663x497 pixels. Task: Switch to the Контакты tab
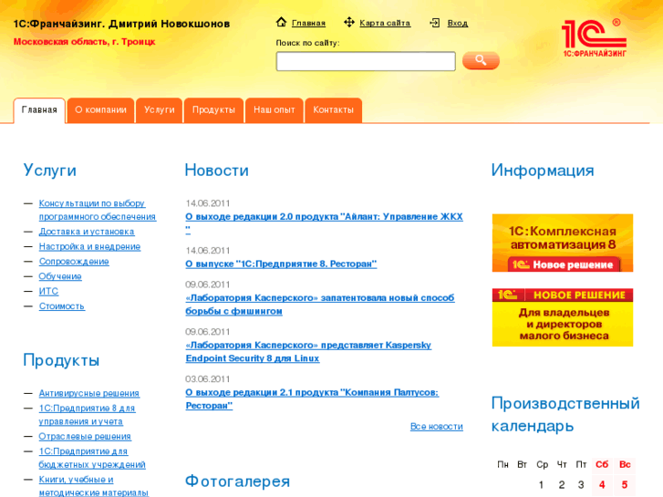coord(333,110)
